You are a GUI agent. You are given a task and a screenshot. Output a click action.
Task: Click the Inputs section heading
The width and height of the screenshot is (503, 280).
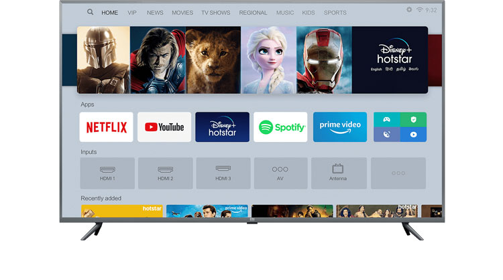coord(89,152)
